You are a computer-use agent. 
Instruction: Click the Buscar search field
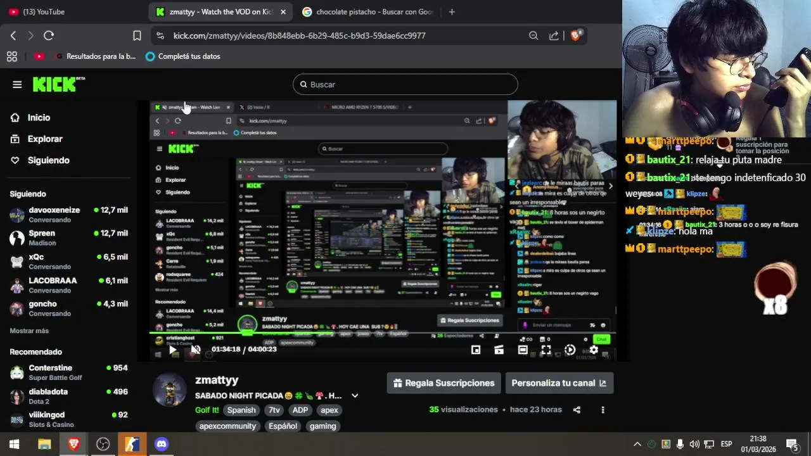click(405, 84)
